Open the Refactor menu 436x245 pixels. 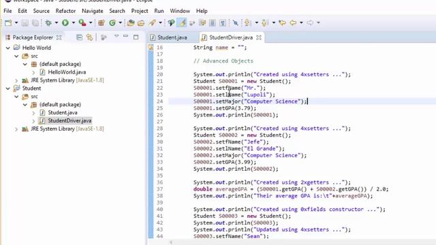65,11
